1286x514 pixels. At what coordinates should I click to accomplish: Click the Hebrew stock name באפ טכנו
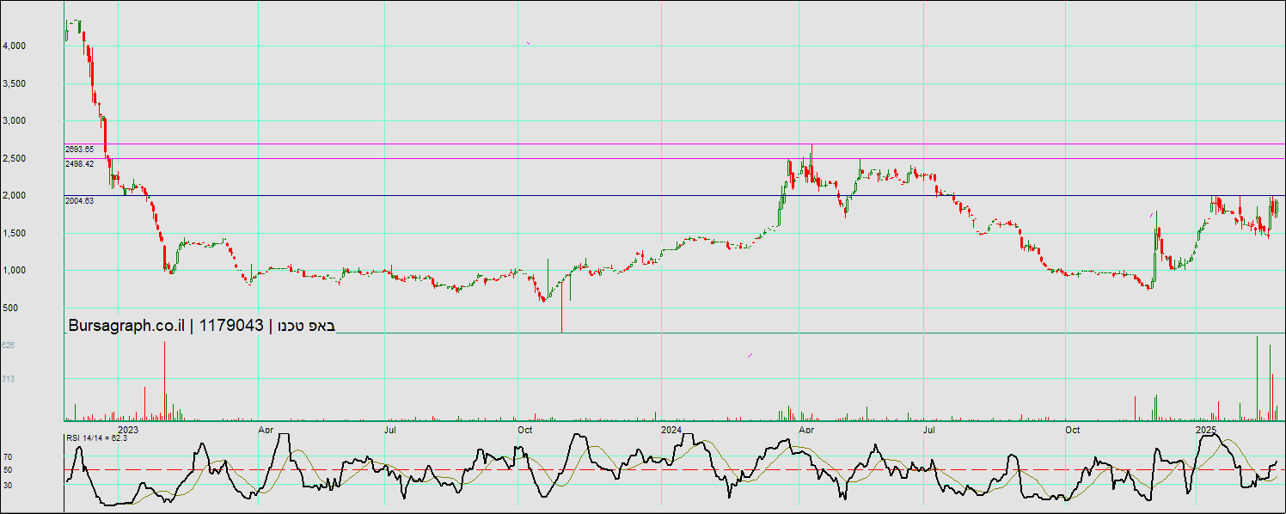pos(305,326)
